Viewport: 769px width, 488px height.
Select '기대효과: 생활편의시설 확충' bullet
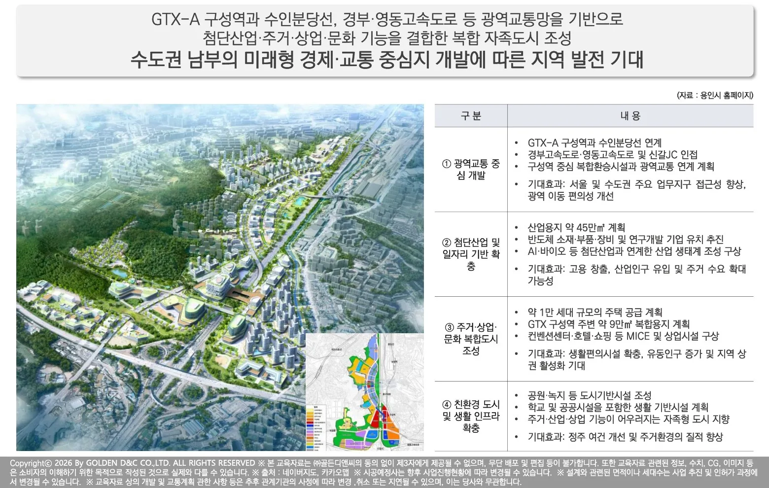click(637, 359)
